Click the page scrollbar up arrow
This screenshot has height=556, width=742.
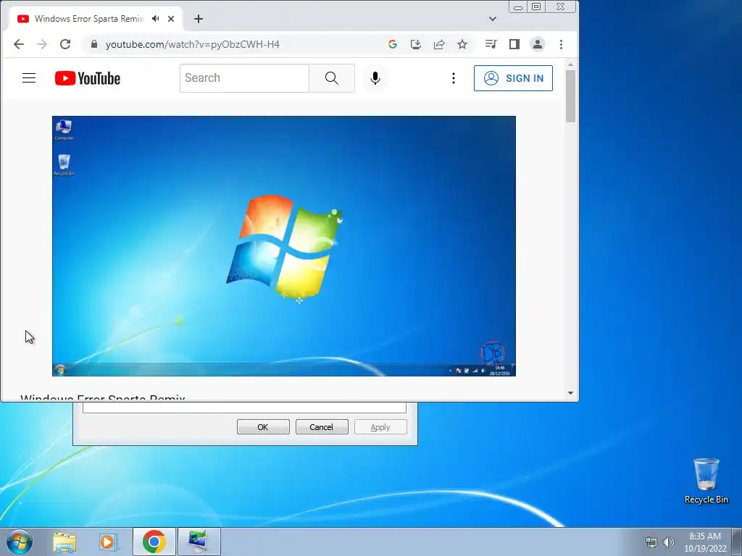point(570,64)
